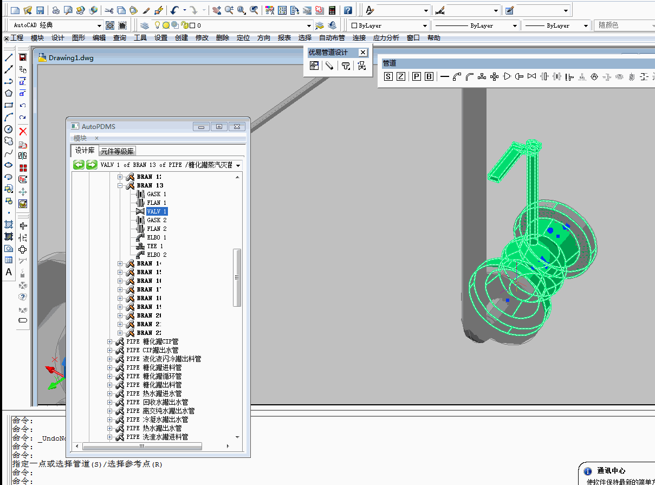Click the P button in 管道 toolbar
Viewport: 655px width, 485px height.
(417, 76)
